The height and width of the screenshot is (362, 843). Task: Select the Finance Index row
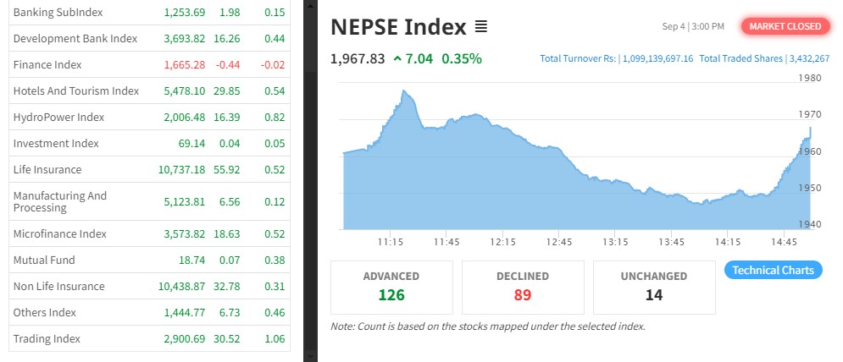pyautogui.click(x=47, y=65)
